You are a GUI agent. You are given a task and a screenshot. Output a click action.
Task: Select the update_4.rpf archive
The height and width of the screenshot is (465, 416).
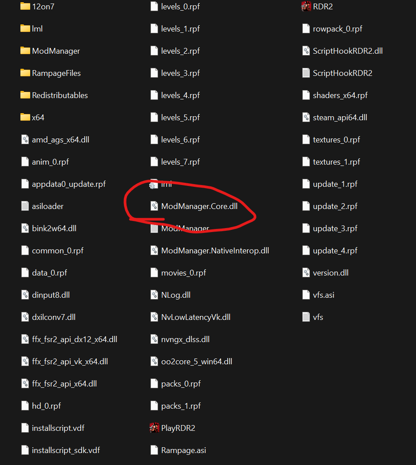[330, 251]
